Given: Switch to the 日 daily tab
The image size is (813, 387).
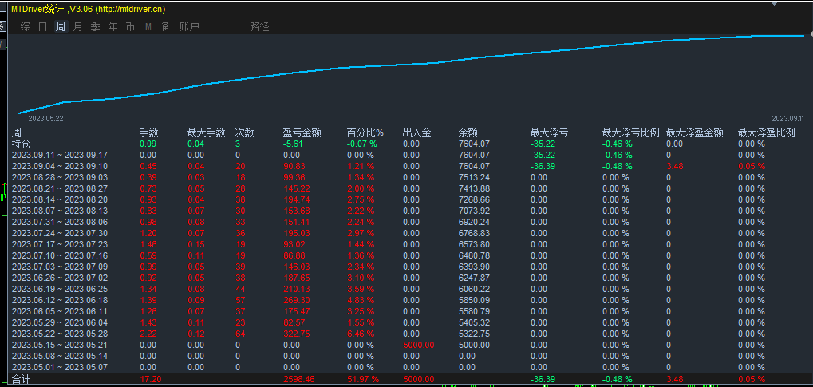Looking at the screenshot, I should 43,26.
